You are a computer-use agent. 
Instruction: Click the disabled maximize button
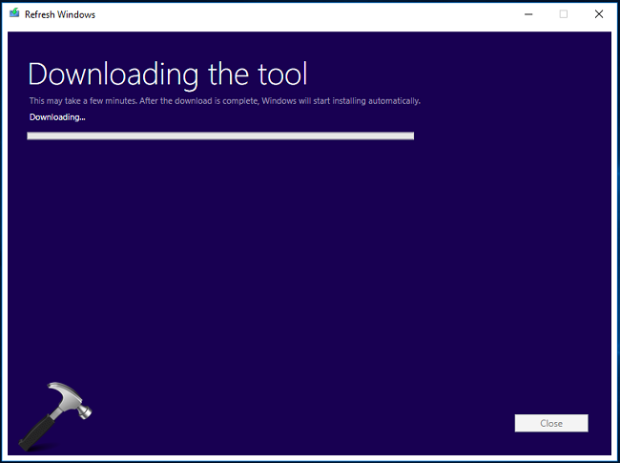pyautogui.click(x=564, y=14)
